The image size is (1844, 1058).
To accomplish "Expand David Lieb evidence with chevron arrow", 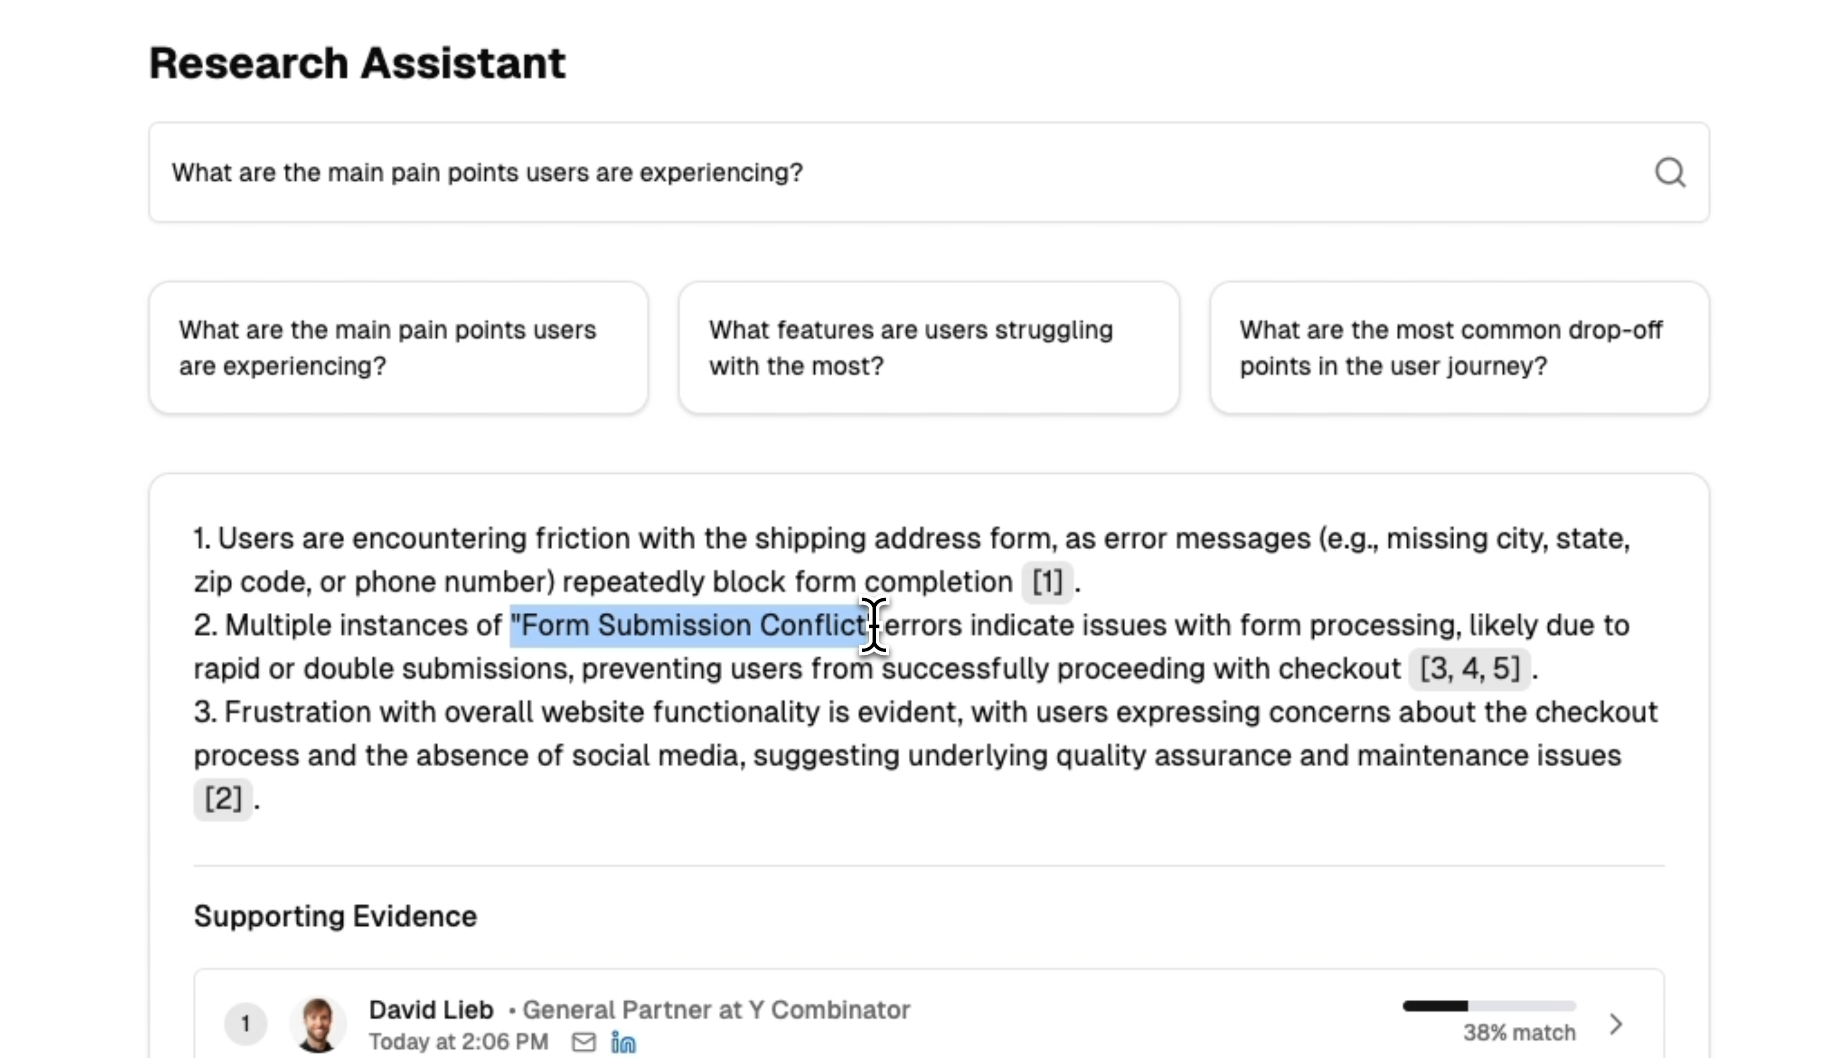I will (x=1616, y=1025).
